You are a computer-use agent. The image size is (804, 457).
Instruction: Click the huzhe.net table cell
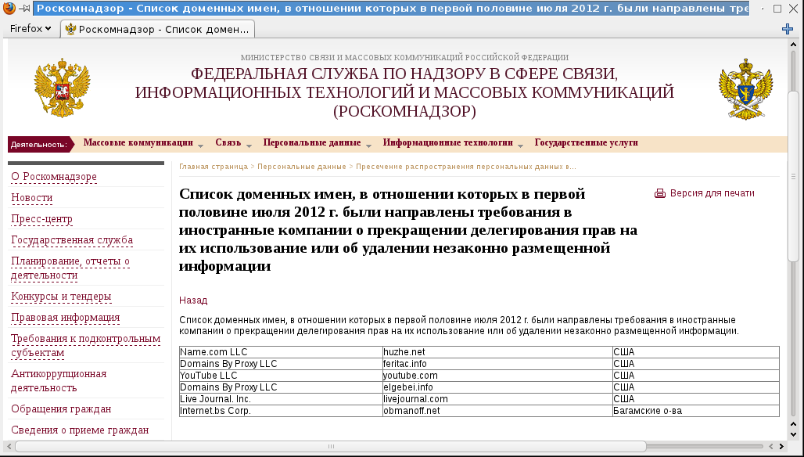(497, 352)
